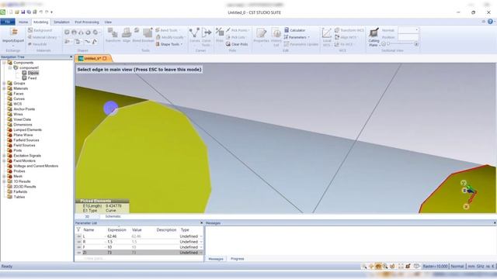
Task: Switch to the Post Processing ribbon tab
Action: coord(87,22)
